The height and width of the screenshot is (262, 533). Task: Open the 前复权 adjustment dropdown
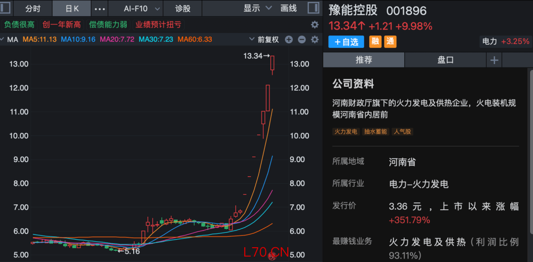click(x=264, y=40)
